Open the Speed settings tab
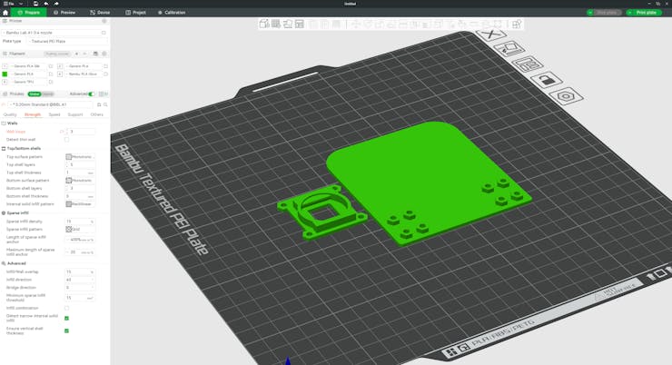 coord(54,114)
